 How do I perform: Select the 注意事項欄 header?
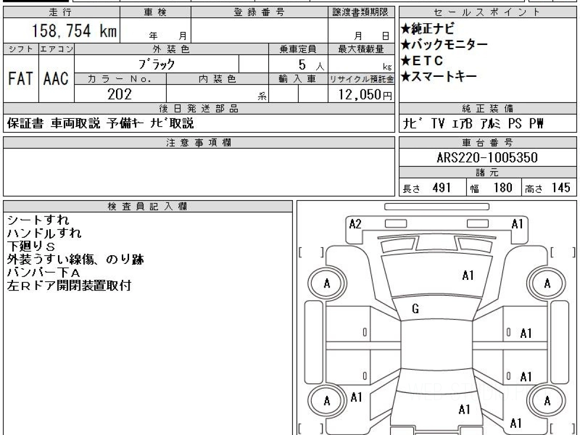coord(199,143)
